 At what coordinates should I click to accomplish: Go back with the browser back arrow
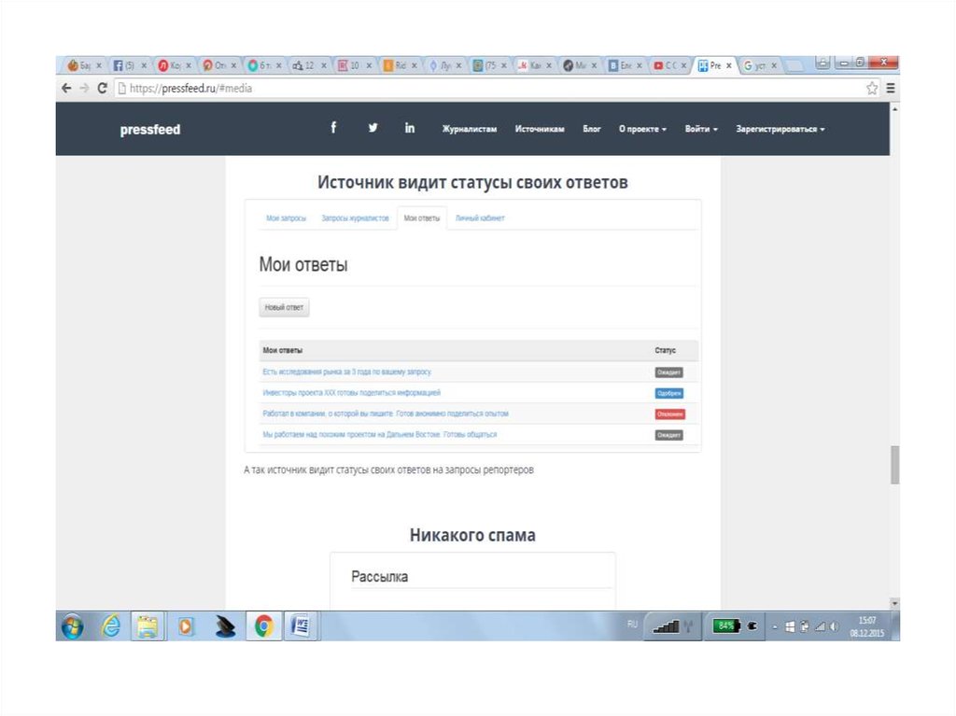tap(66, 89)
